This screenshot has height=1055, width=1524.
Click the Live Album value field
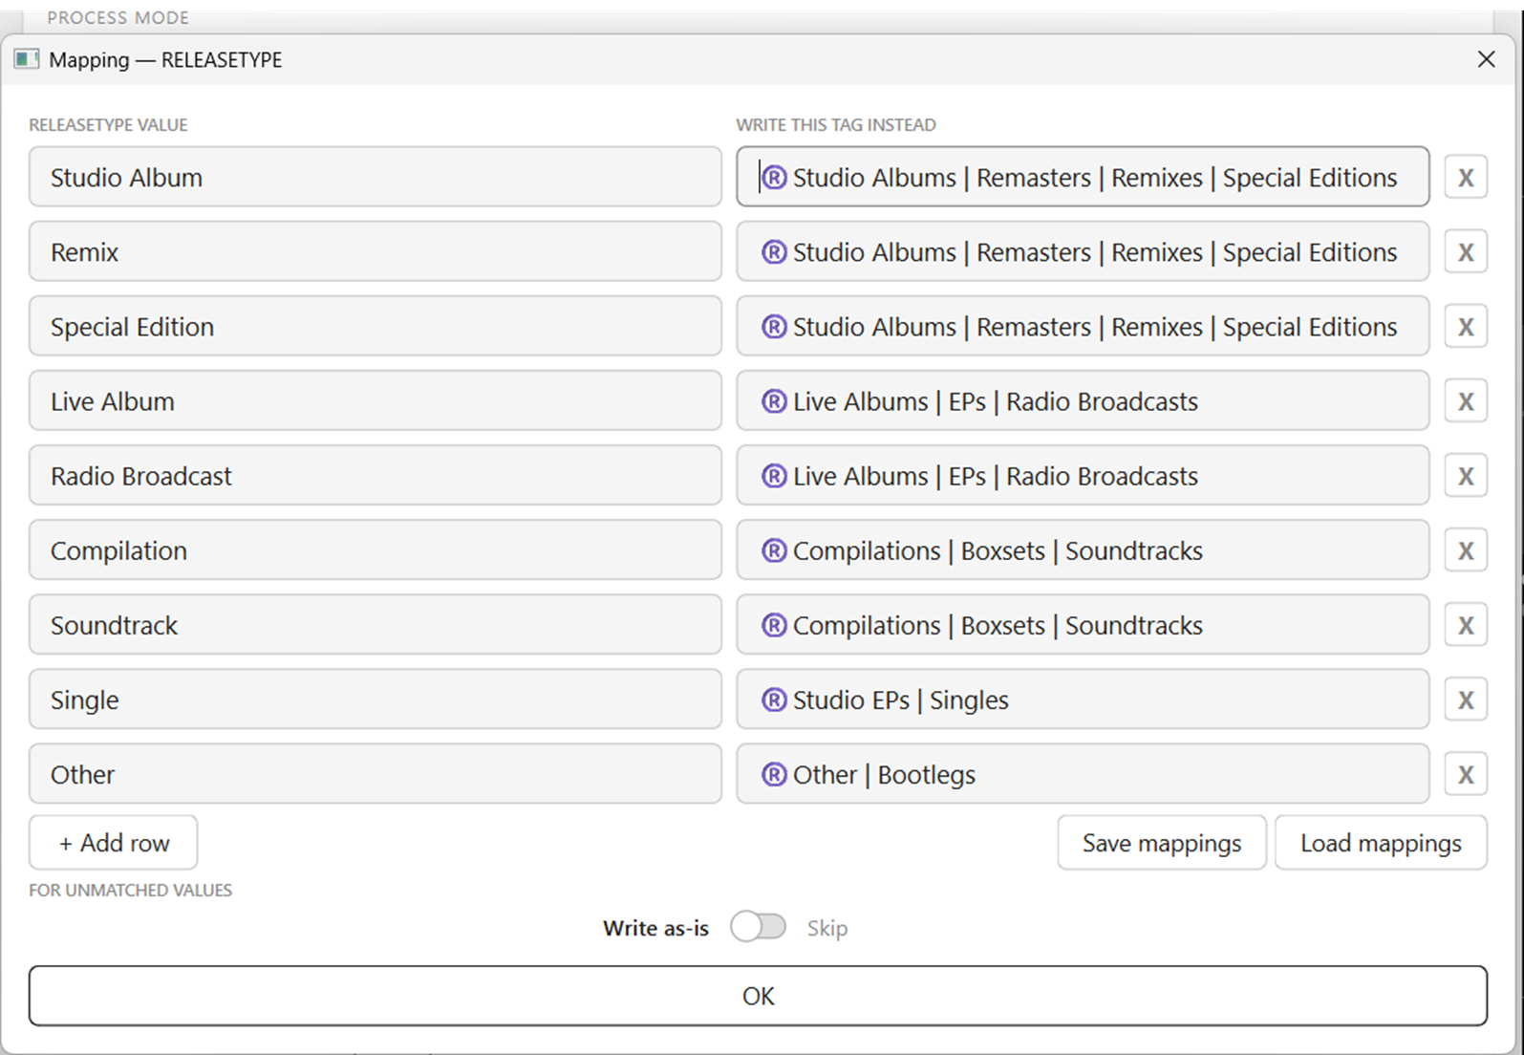click(x=375, y=401)
